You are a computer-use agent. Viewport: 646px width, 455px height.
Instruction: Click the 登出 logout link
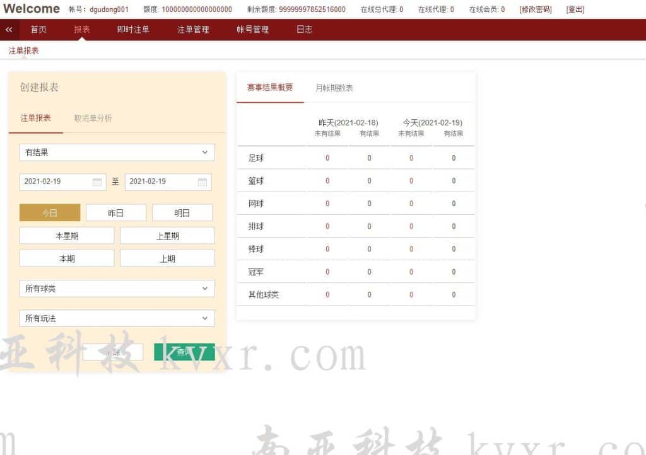pos(575,9)
